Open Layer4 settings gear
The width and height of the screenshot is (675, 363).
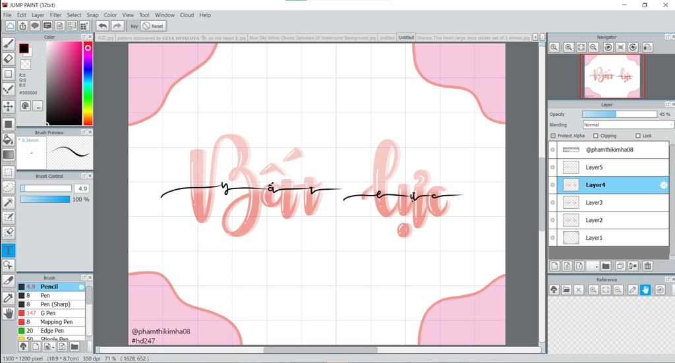[663, 185]
